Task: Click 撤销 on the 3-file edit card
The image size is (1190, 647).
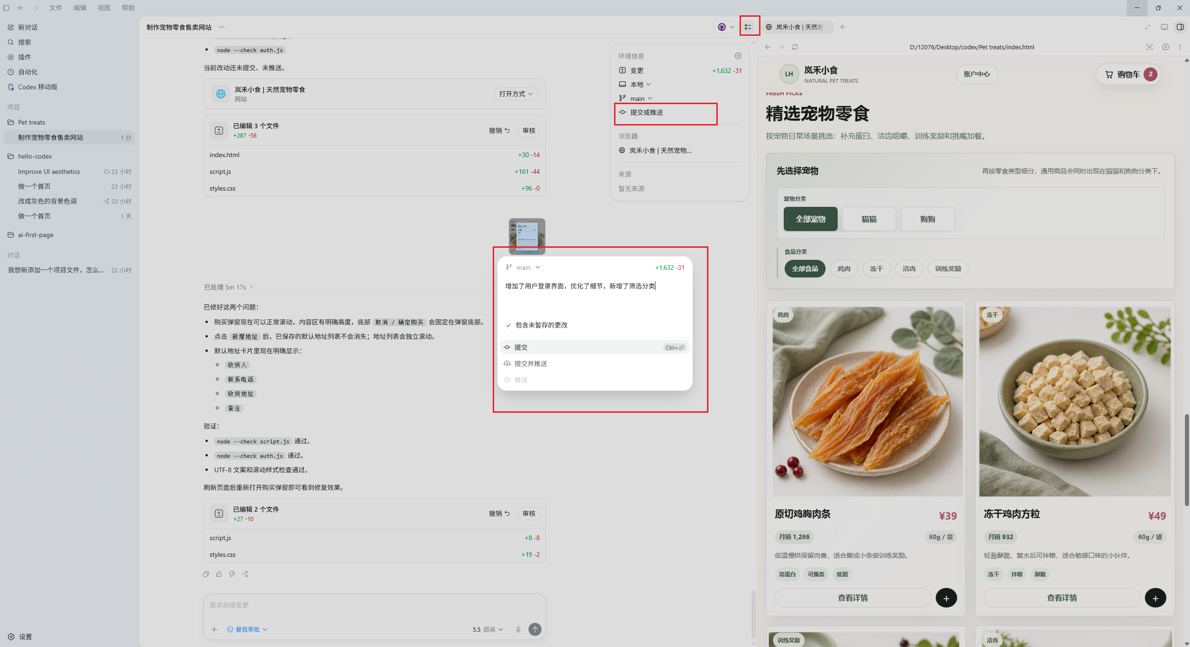Action: 499,131
